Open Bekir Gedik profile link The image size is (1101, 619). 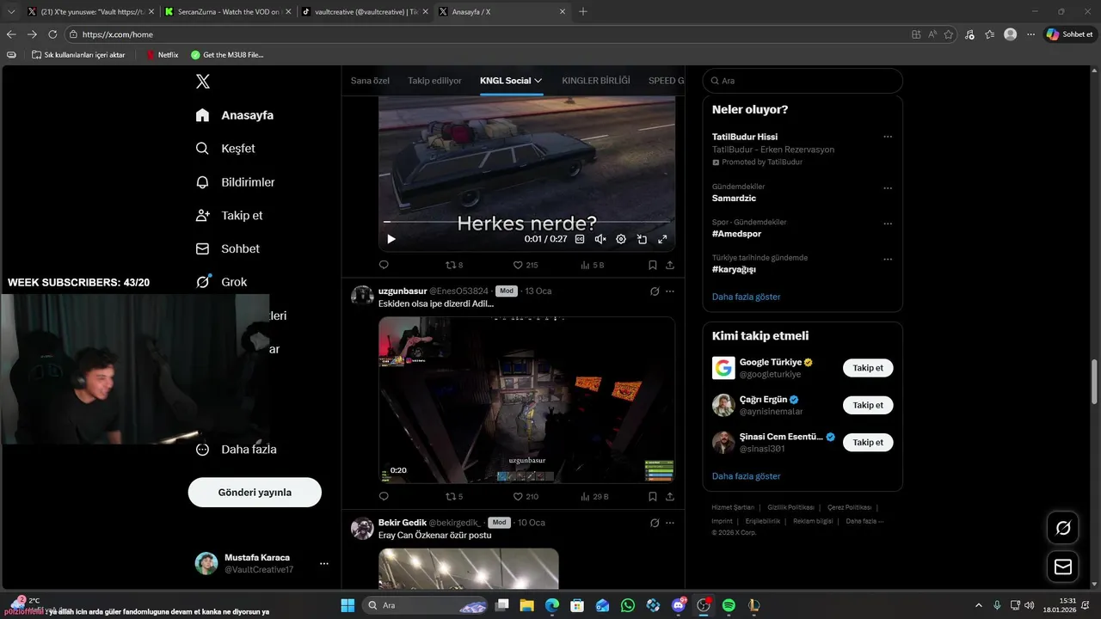pyautogui.click(x=403, y=523)
